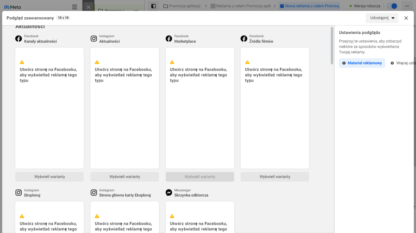This screenshot has height=233, width=416.
Task: Switch to the Więcej ustawień tab
Action: pos(403,63)
